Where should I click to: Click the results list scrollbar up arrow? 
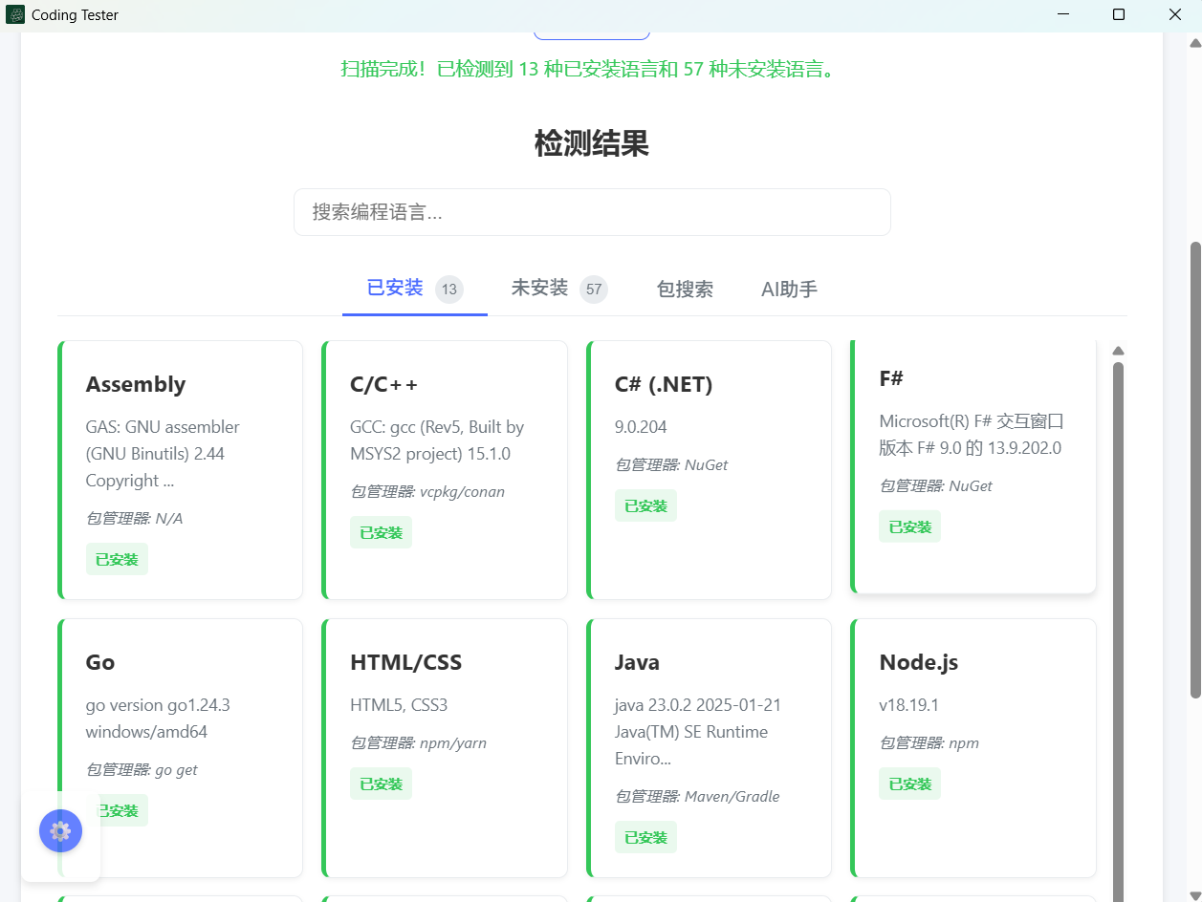coord(1118,351)
